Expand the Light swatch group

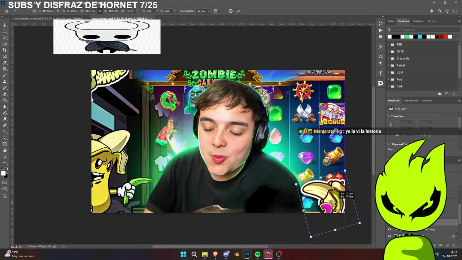click(x=388, y=72)
